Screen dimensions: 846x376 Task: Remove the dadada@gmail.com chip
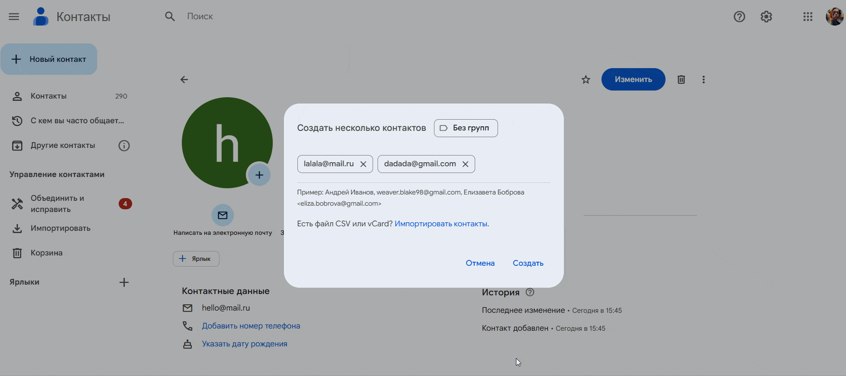coord(465,164)
